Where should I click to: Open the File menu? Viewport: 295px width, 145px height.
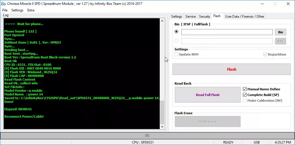click(5, 10)
